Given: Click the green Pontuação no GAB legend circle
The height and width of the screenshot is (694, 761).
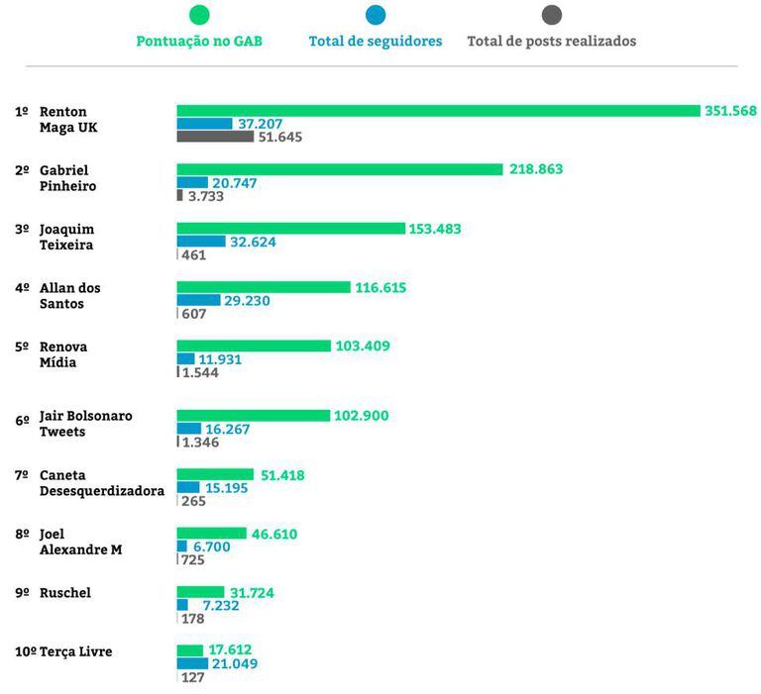Looking at the screenshot, I should coord(199,15).
